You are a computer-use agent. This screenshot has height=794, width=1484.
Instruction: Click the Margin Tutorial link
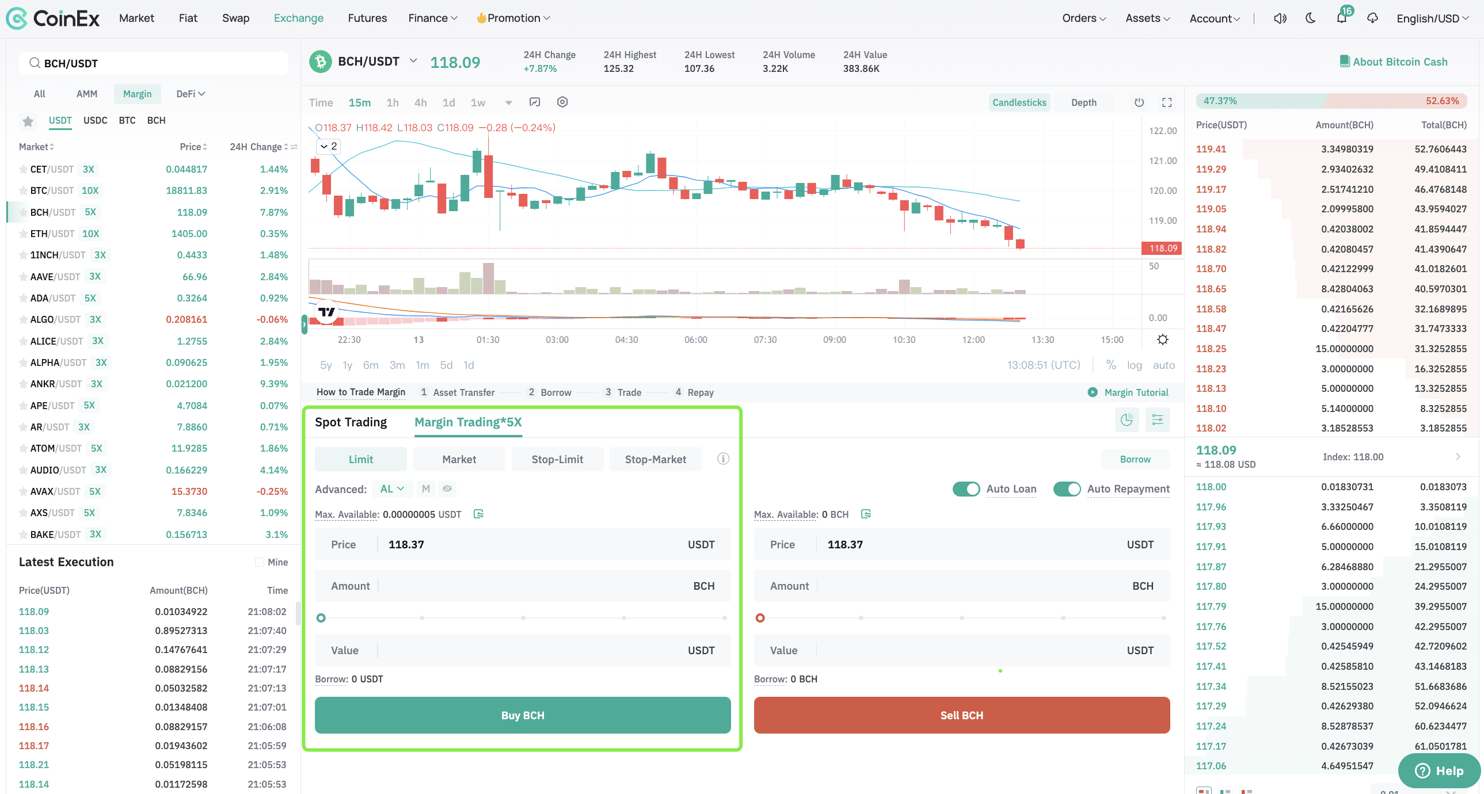pyautogui.click(x=1127, y=392)
